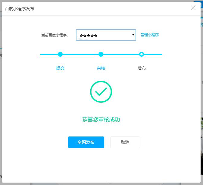Click the 提交 step label
Viewport: 203px width, 185px height.
point(60,68)
